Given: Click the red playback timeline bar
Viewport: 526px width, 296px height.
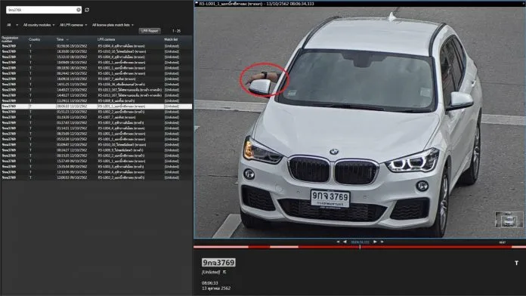Looking at the screenshot, I should tap(360, 247).
